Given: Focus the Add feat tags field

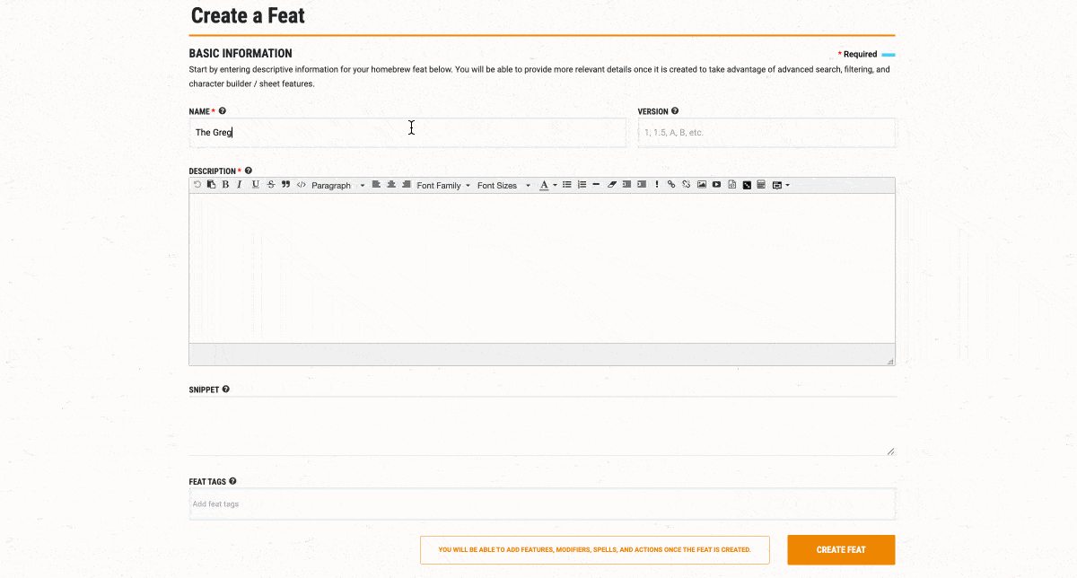Looking at the screenshot, I should click(541, 504).
